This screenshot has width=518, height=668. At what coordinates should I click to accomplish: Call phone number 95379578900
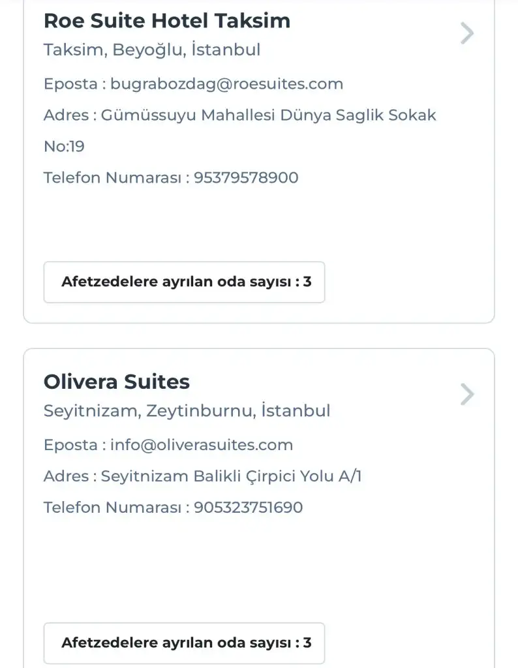coord(246,177)
